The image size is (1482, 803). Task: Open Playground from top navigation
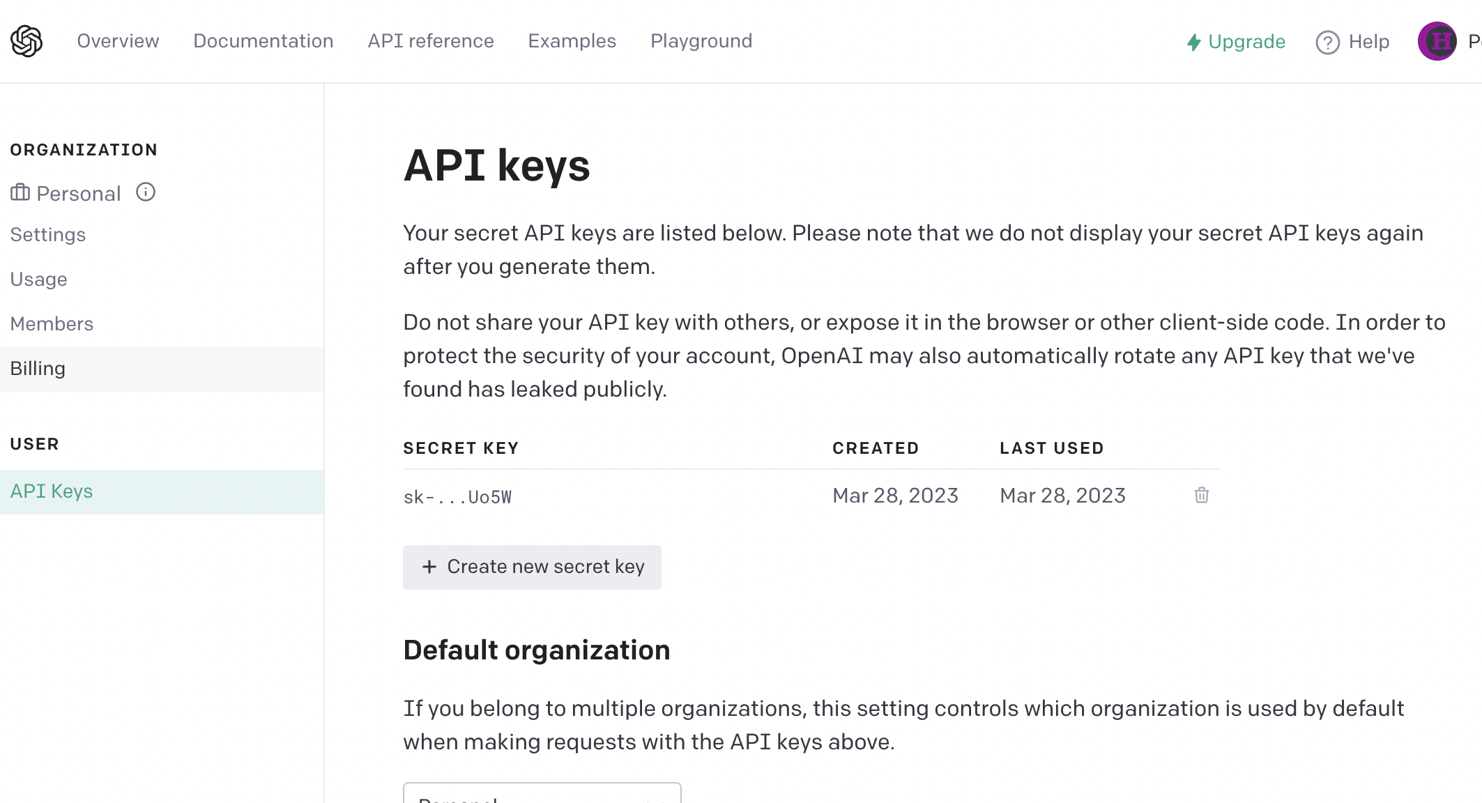tap(701, 41)
